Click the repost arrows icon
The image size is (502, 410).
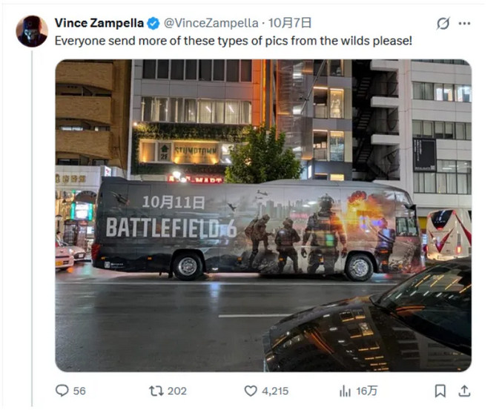pyautogui.click(x=156, y=391)
